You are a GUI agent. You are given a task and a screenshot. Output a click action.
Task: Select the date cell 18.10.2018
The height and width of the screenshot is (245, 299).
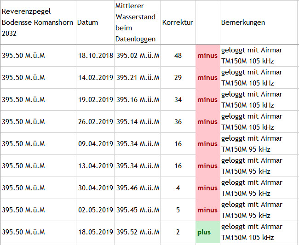[95, 56]
